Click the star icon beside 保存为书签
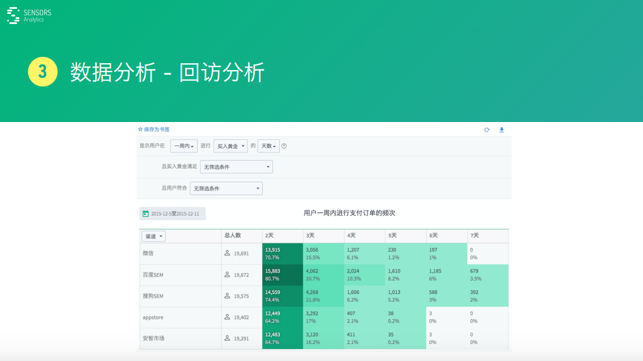Viewport: 643px width, 361px height. tap(140, 130)
